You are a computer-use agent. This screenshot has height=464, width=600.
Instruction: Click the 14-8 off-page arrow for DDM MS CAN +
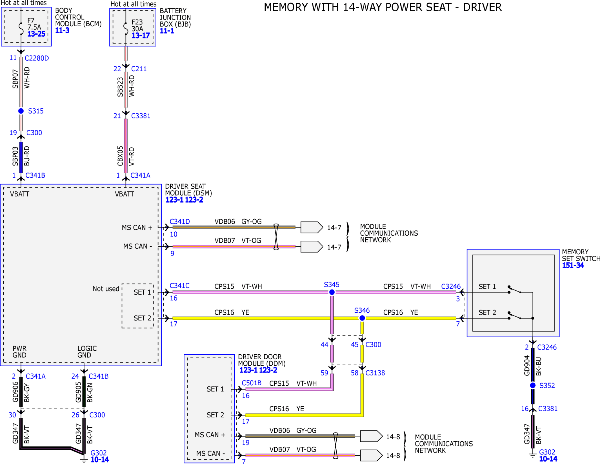pos(371,436)
